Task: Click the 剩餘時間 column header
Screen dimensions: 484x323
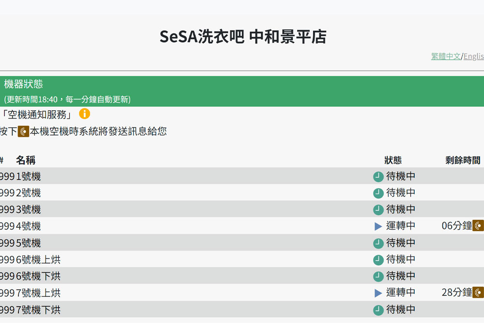Action: pos(462,160)
